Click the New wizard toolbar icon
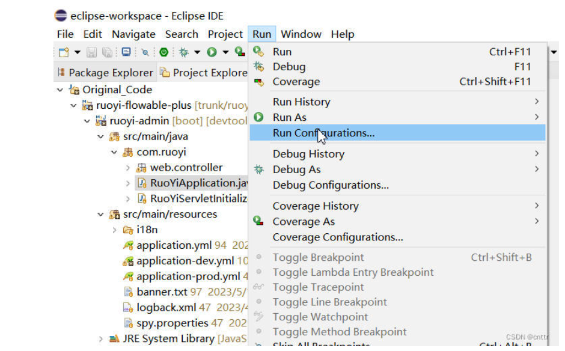565x351 pixels. 64,52
